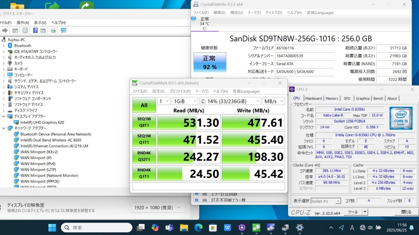Switch to CPU-Z via its taskbar icon

coord(242,227)
